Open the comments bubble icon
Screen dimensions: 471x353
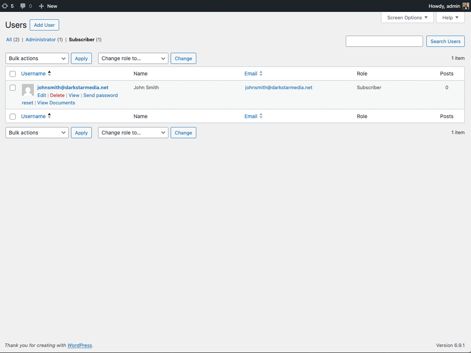(x=23, y=6)
